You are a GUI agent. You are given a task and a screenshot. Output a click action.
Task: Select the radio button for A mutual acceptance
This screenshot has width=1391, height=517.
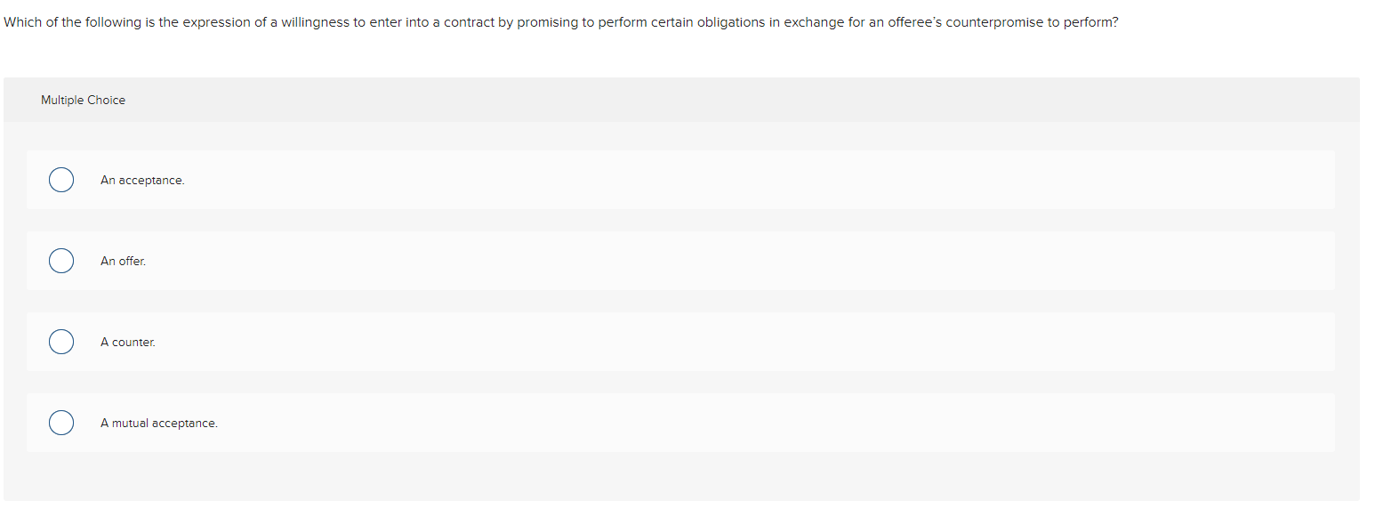60,423
